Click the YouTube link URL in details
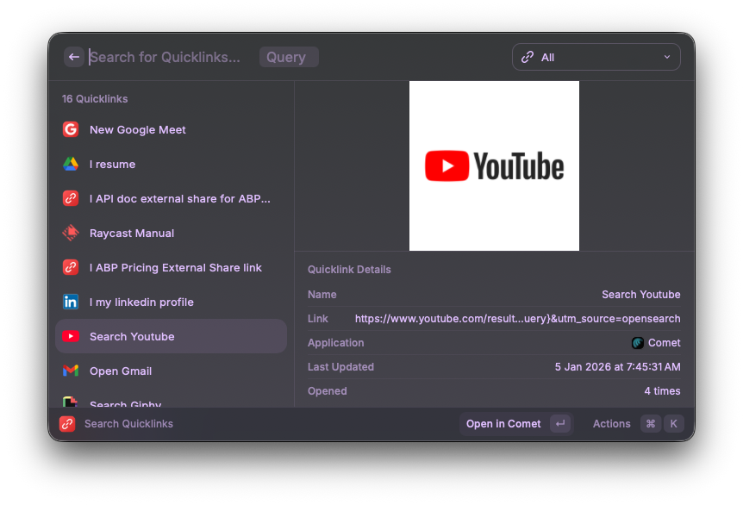The height and width of the screenshot is (505, 743). pos(517,319)
